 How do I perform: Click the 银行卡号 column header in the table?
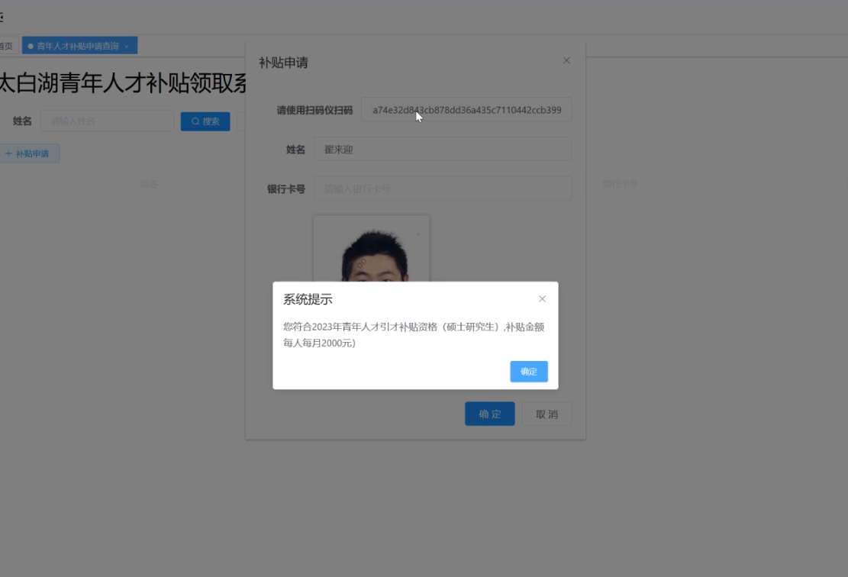[x=619, y=184]
